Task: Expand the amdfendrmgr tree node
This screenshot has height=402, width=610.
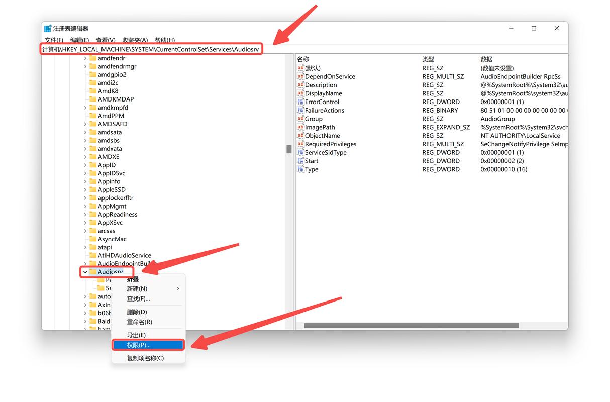Action: (85, 66)
